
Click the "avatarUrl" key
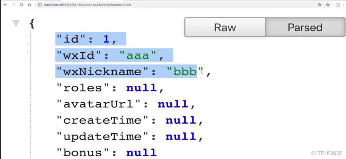click(98, 104)
